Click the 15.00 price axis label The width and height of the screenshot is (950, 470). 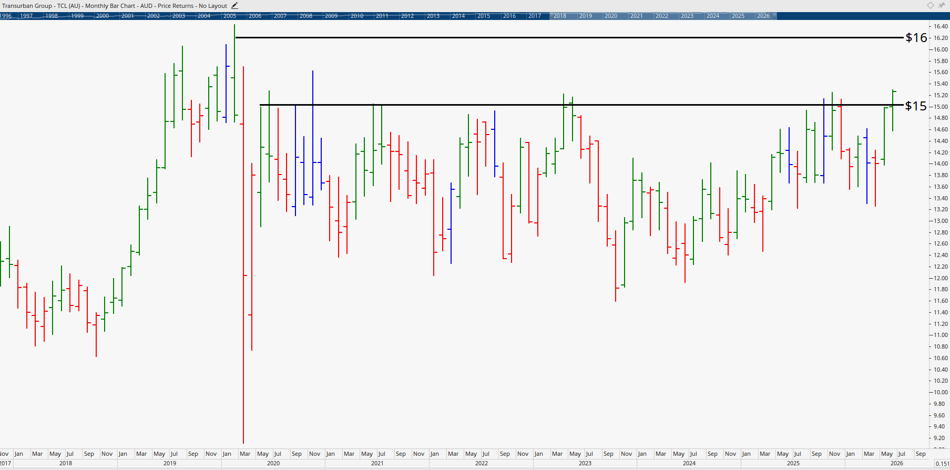coord(941,107)
